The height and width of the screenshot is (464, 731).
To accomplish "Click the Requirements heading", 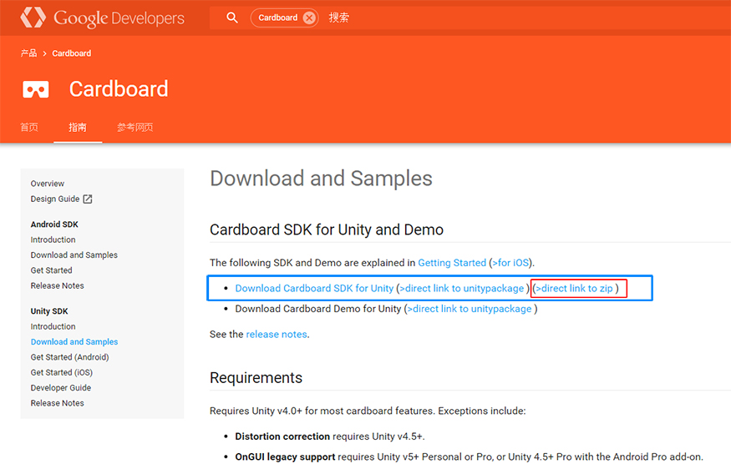I will [256, 378].
